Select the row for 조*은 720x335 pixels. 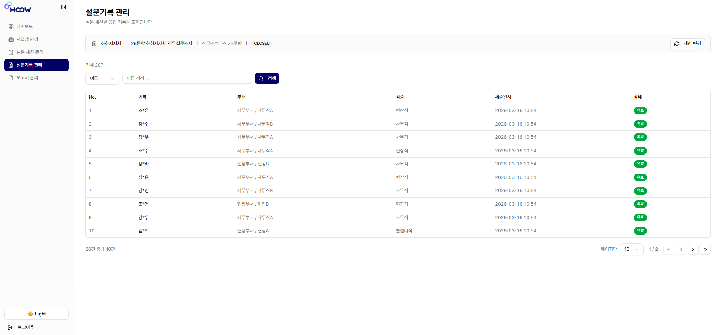coord(398,111)
